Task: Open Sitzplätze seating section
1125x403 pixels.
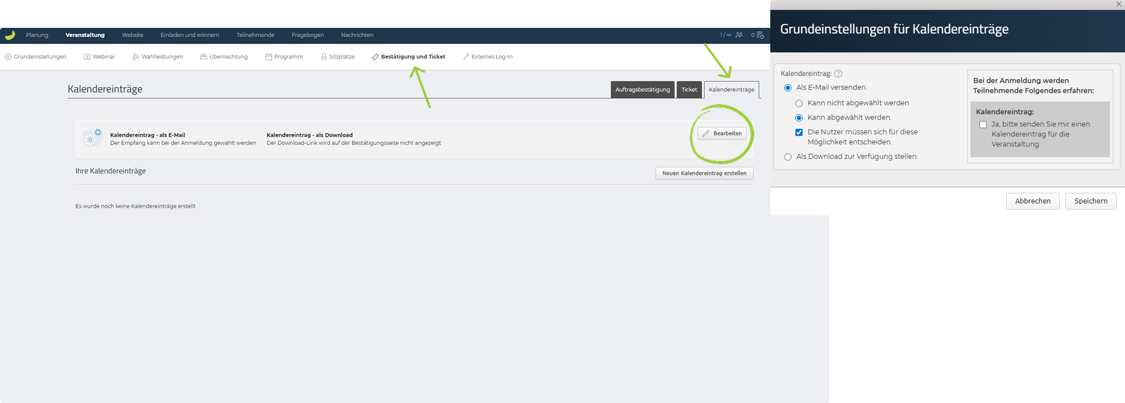Action: point(337,57)
